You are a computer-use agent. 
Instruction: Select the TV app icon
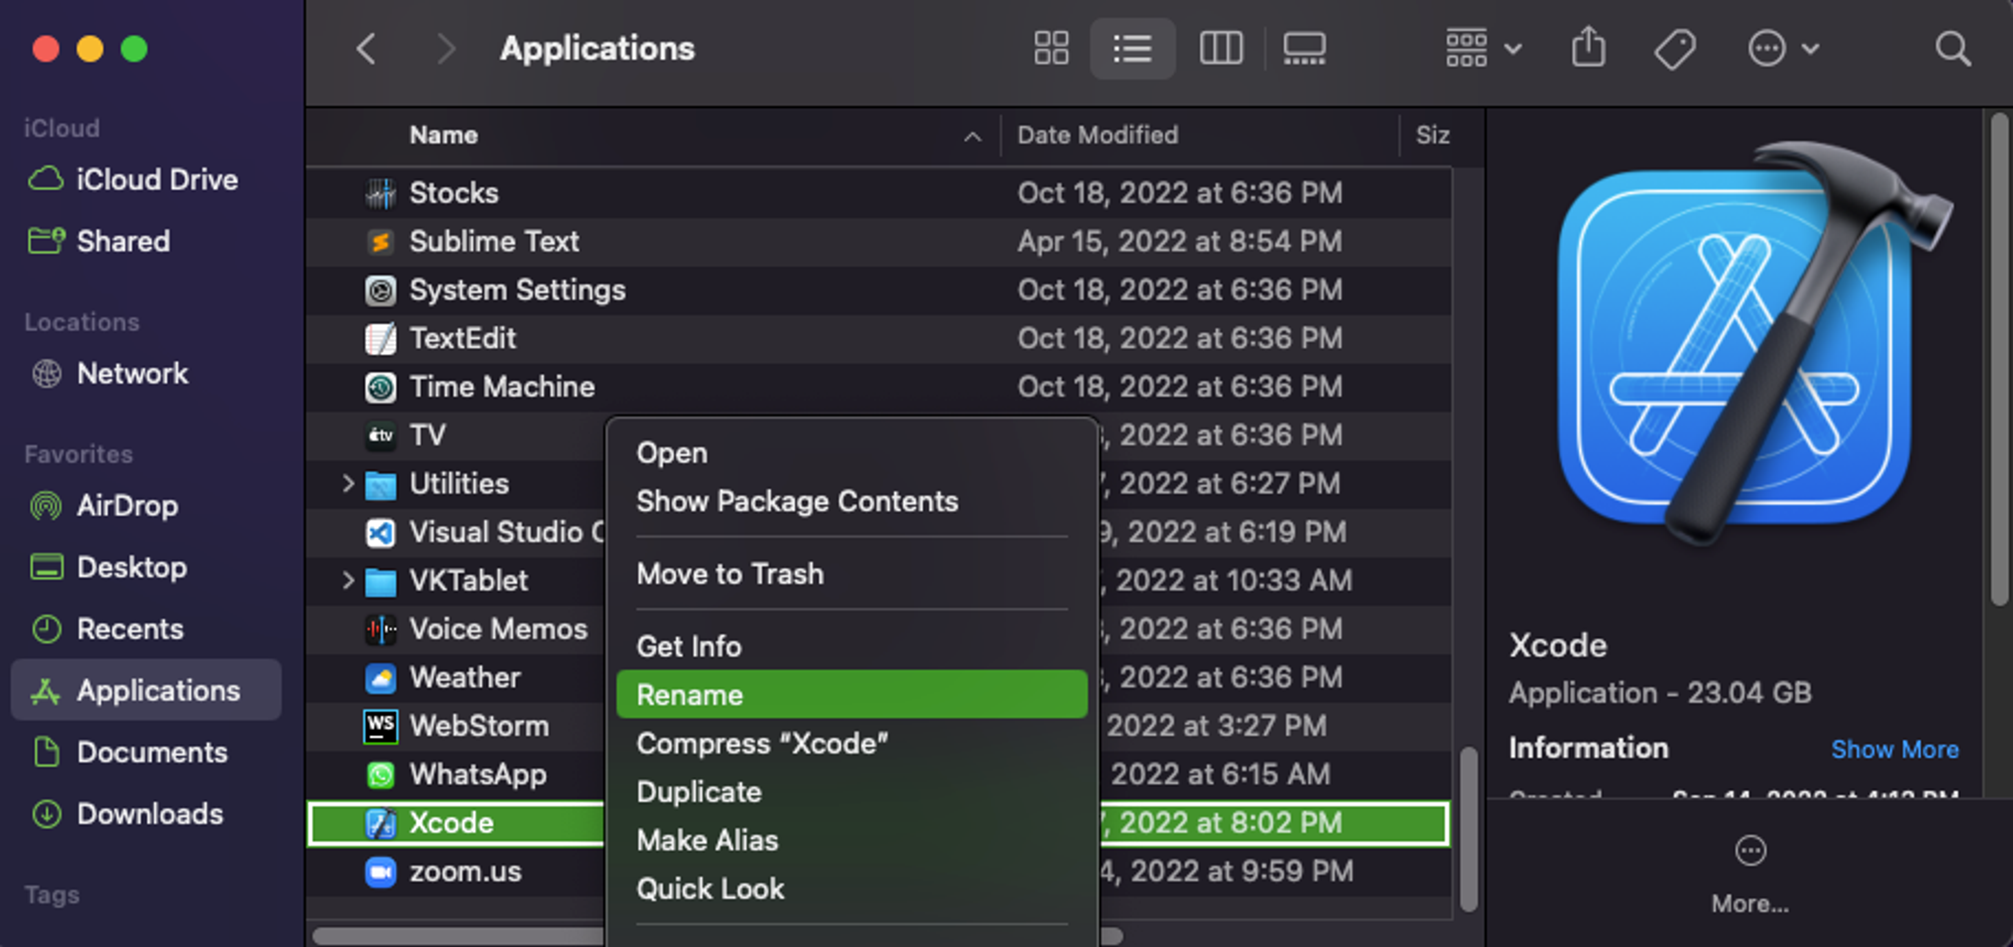381,435
